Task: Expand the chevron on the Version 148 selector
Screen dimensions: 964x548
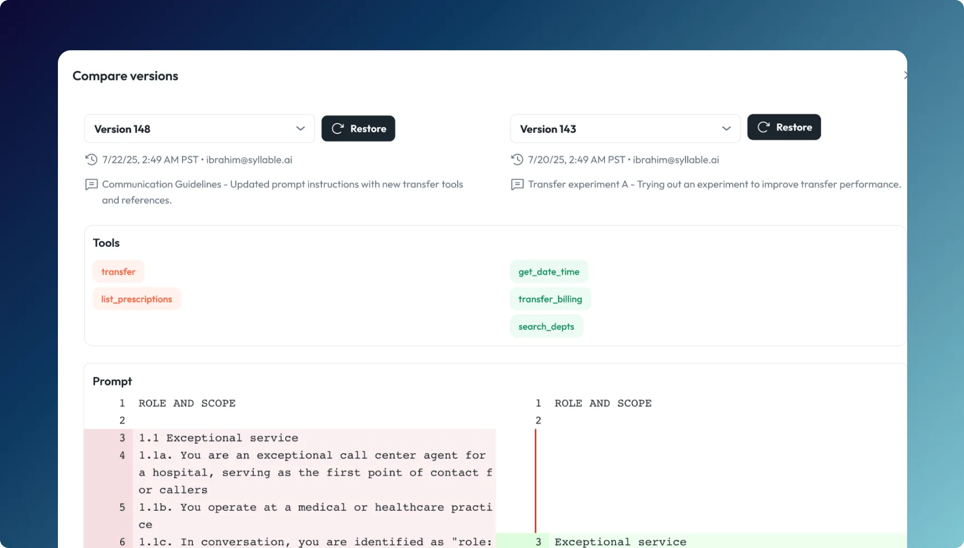Action: pyautogui.click(x=300, y=128)
